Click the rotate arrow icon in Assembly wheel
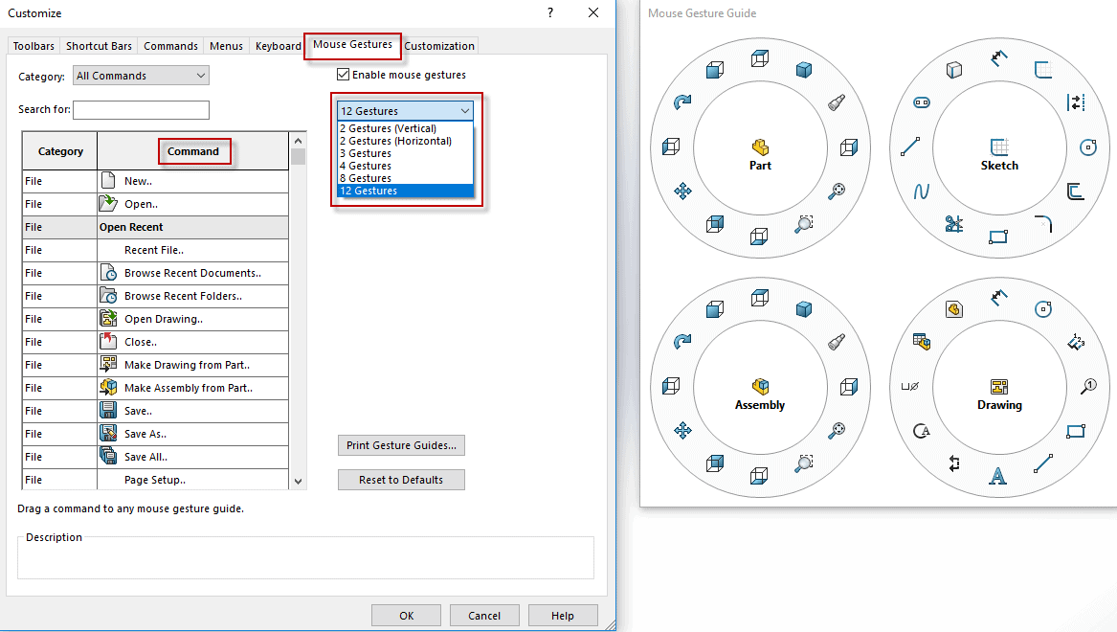 coord(682,341)
